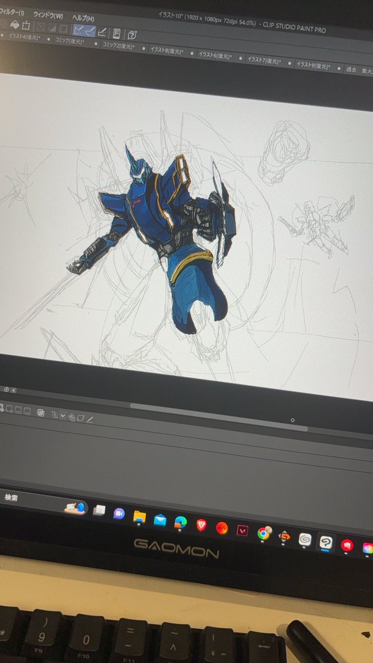Open the orange-red app icon beside Chrome

(284, 536)
